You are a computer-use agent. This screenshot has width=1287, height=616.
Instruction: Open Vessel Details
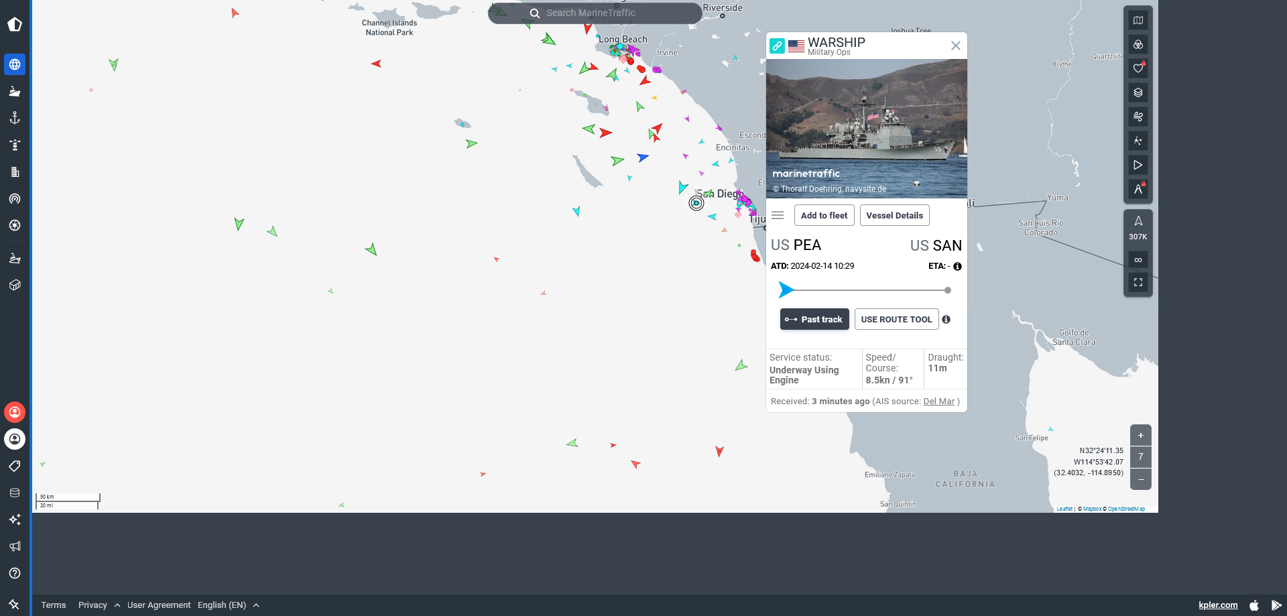(x=895, y=215)
